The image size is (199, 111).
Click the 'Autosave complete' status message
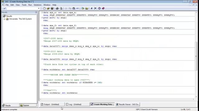click(x=9, y=109)
